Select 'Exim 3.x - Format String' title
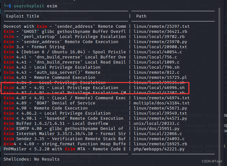Image resolution: width=227 pixels, height=166 pixels. click(34, 47)
